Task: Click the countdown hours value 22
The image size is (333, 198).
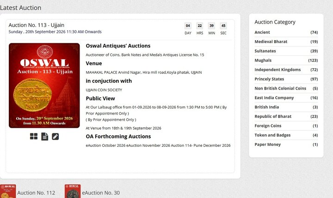Action: point(200,26)
